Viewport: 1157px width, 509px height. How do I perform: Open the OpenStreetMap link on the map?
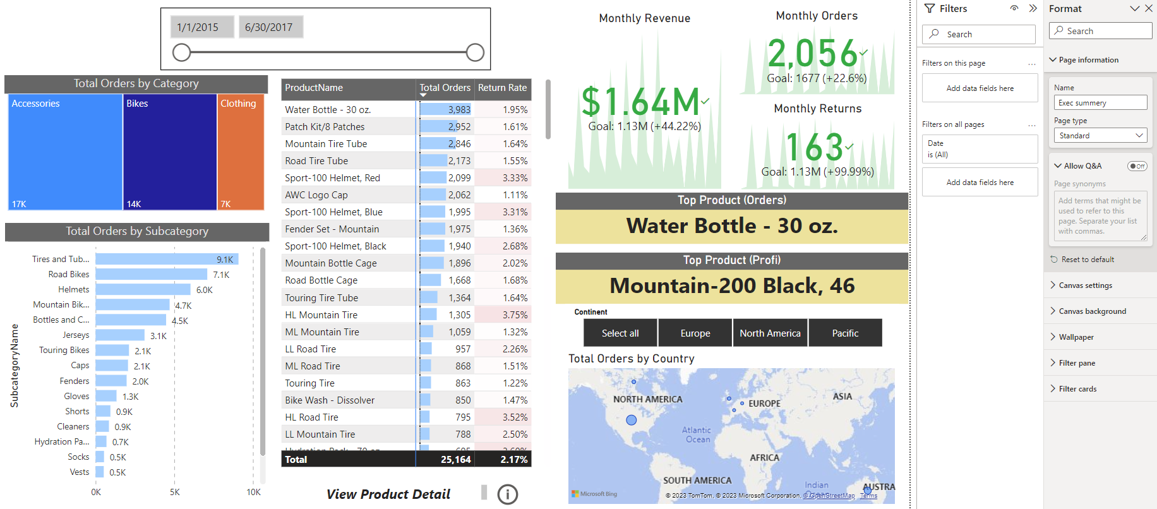829,496
